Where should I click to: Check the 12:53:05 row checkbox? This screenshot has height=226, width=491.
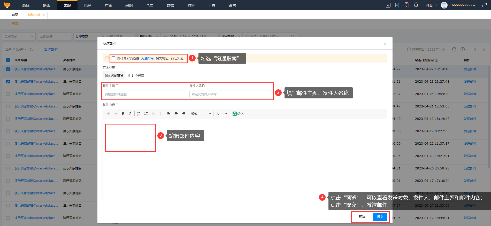pyautogui.click(x=8, y=106)
